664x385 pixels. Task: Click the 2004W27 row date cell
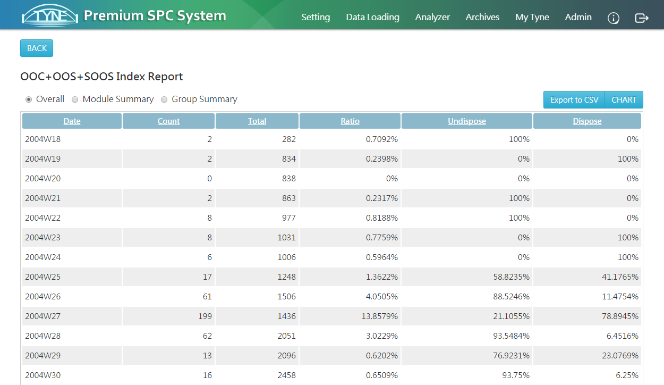(43, 316)
